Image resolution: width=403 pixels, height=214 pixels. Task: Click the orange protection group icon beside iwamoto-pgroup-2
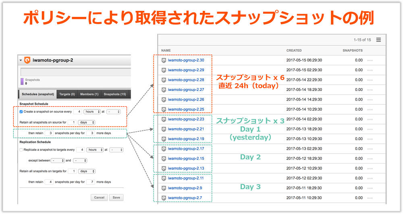click(27, 60)
